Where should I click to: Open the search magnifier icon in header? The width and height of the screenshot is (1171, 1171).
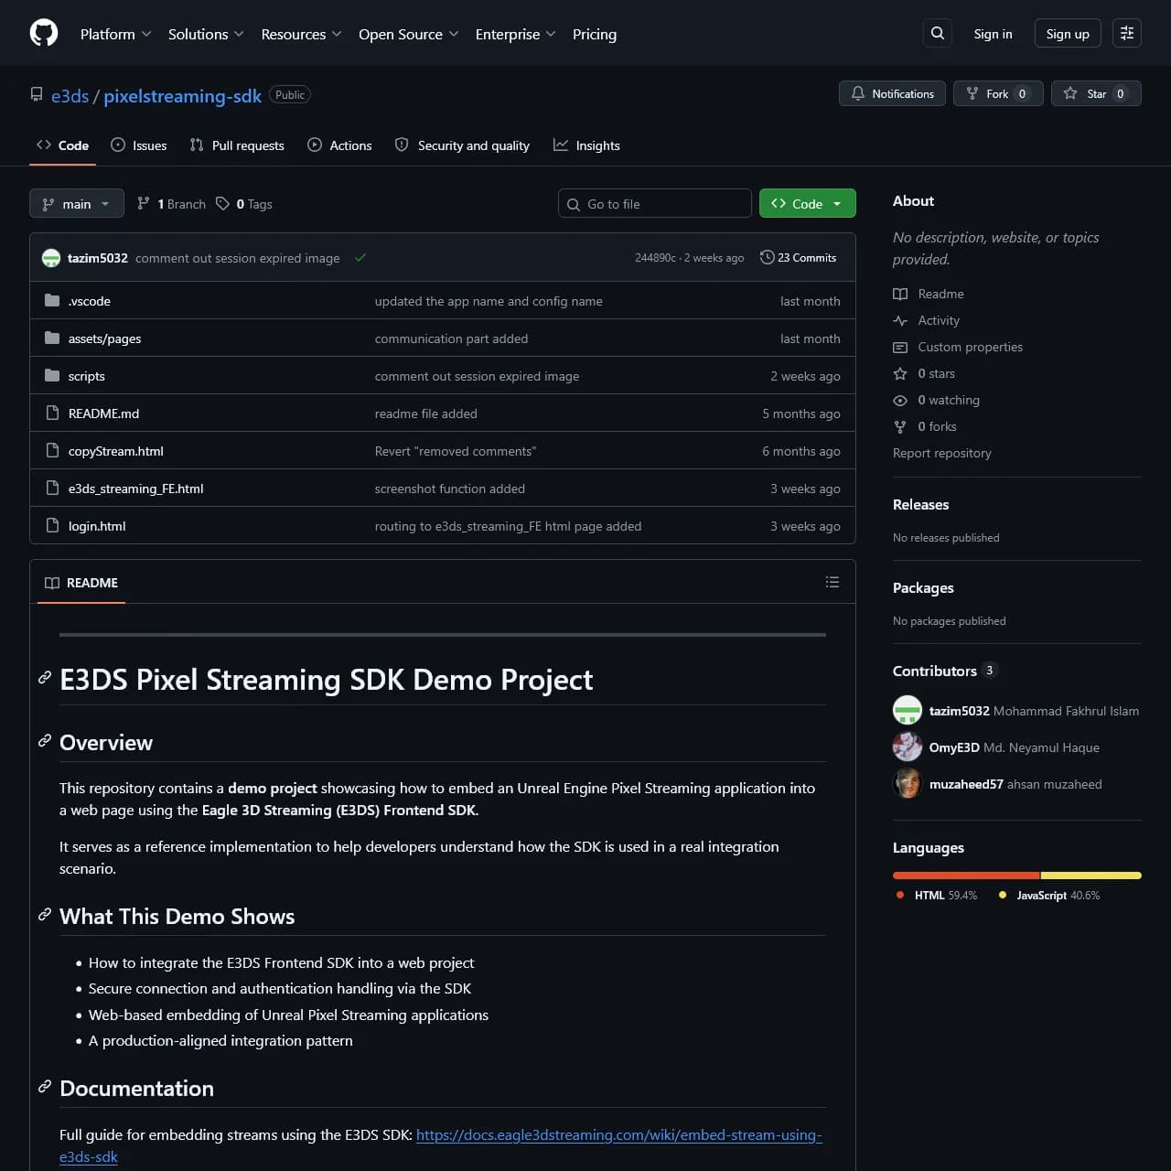click(938, 33)
